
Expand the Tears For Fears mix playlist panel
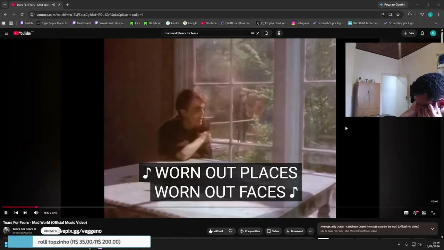(432, 229)
